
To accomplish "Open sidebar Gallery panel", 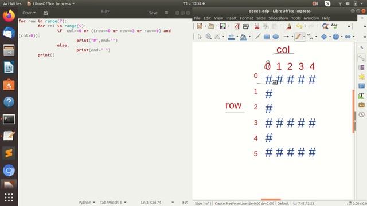I will 362,105.
